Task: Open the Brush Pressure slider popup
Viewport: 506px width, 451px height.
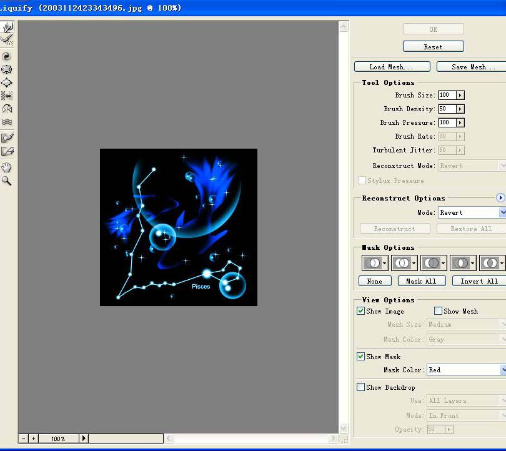Action: [460, 123]
